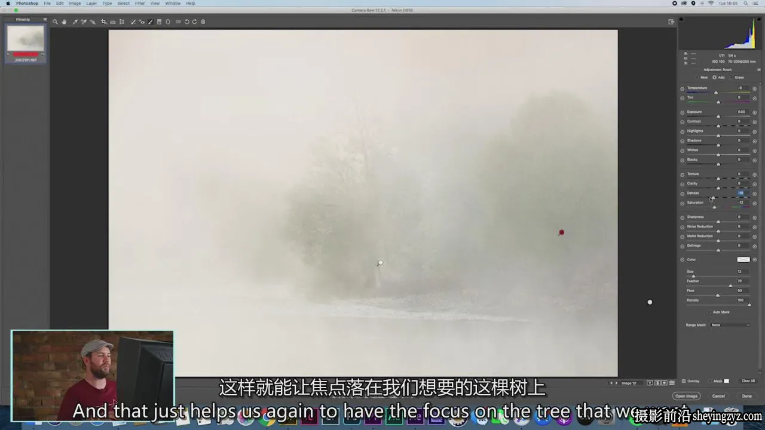Select the Red Eye Removal tool

[142, 21]
